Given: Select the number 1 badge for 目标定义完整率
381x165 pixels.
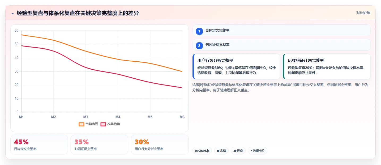Looking at the screenshot, I should click(x=199, y=31).
